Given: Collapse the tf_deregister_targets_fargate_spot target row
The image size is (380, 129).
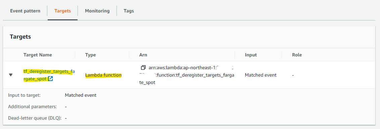Looking at the screenshot, I should (11, 75).
